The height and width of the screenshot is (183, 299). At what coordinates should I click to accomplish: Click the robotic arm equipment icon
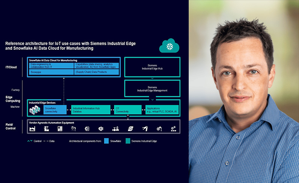coord(145,129)
